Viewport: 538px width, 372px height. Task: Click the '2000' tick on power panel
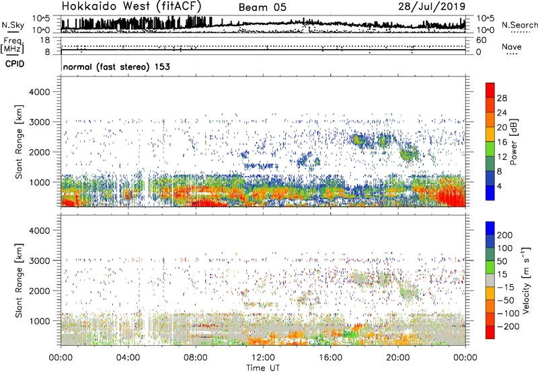(39, 152)
